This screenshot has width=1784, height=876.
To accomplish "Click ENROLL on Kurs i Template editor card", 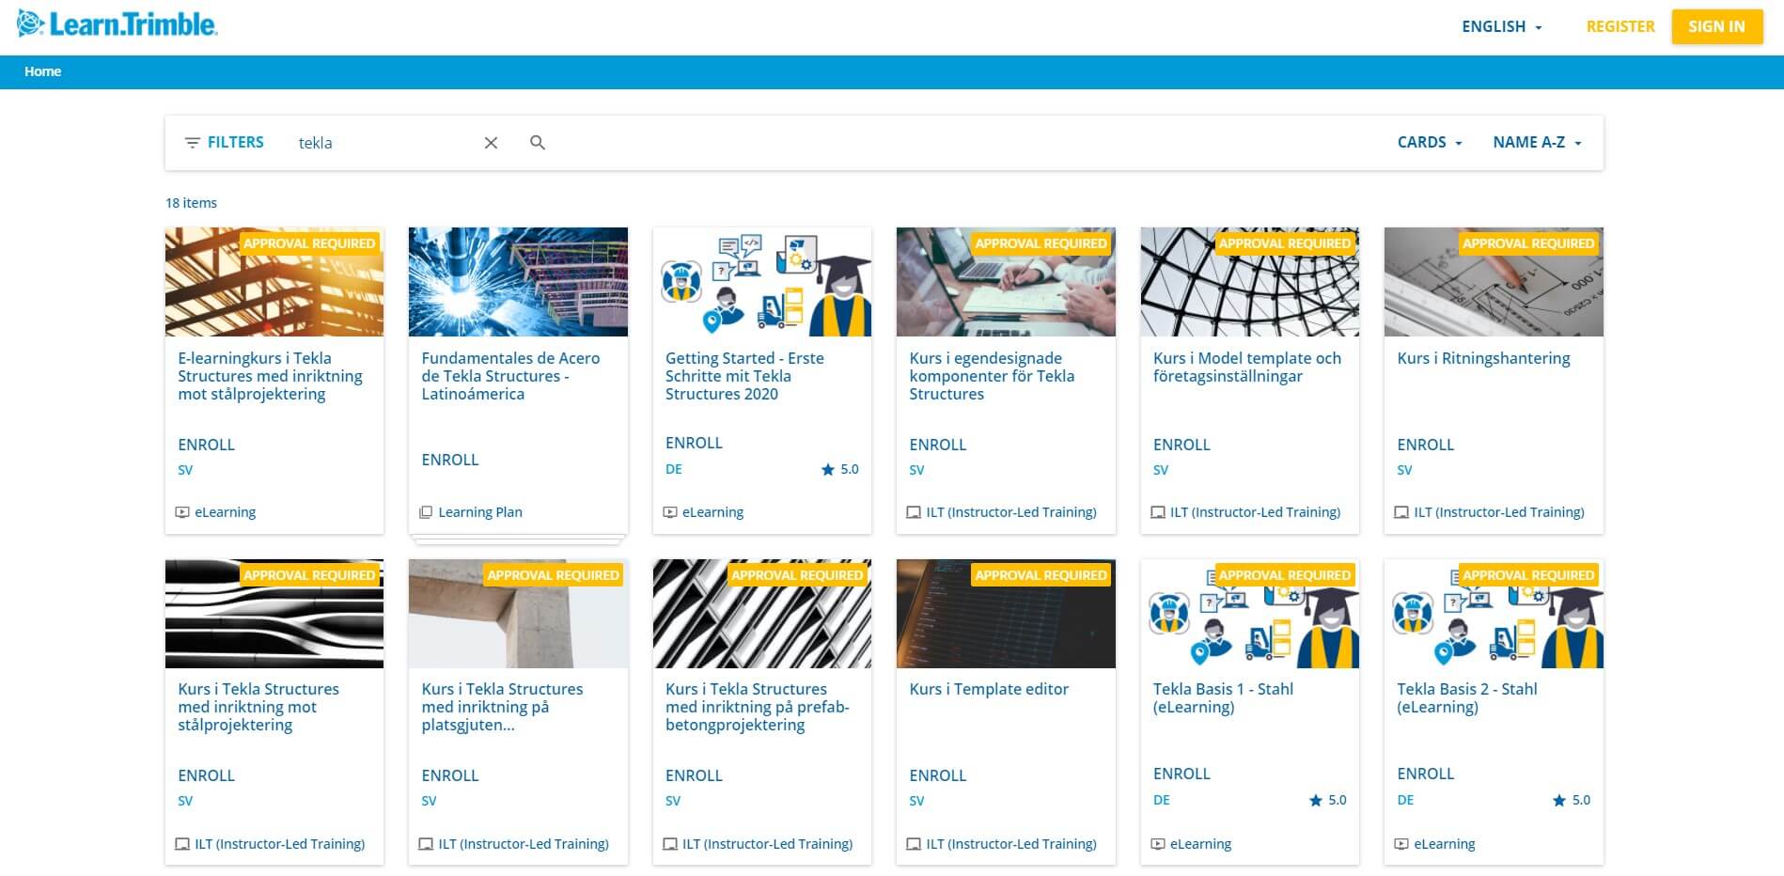I will [x=937, y=775].
